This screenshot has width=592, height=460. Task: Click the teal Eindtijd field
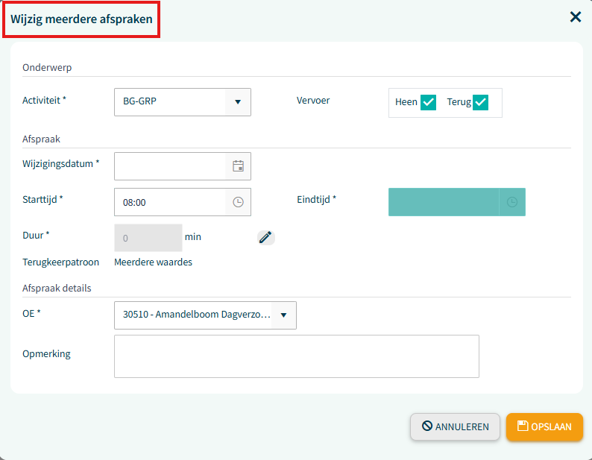[x=444, y=202]
